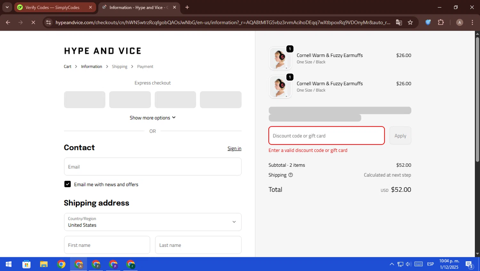This screenshot has width=480, height=271.
Task: Open Chrome profile F taskbar icon
Action: (96, 264)
